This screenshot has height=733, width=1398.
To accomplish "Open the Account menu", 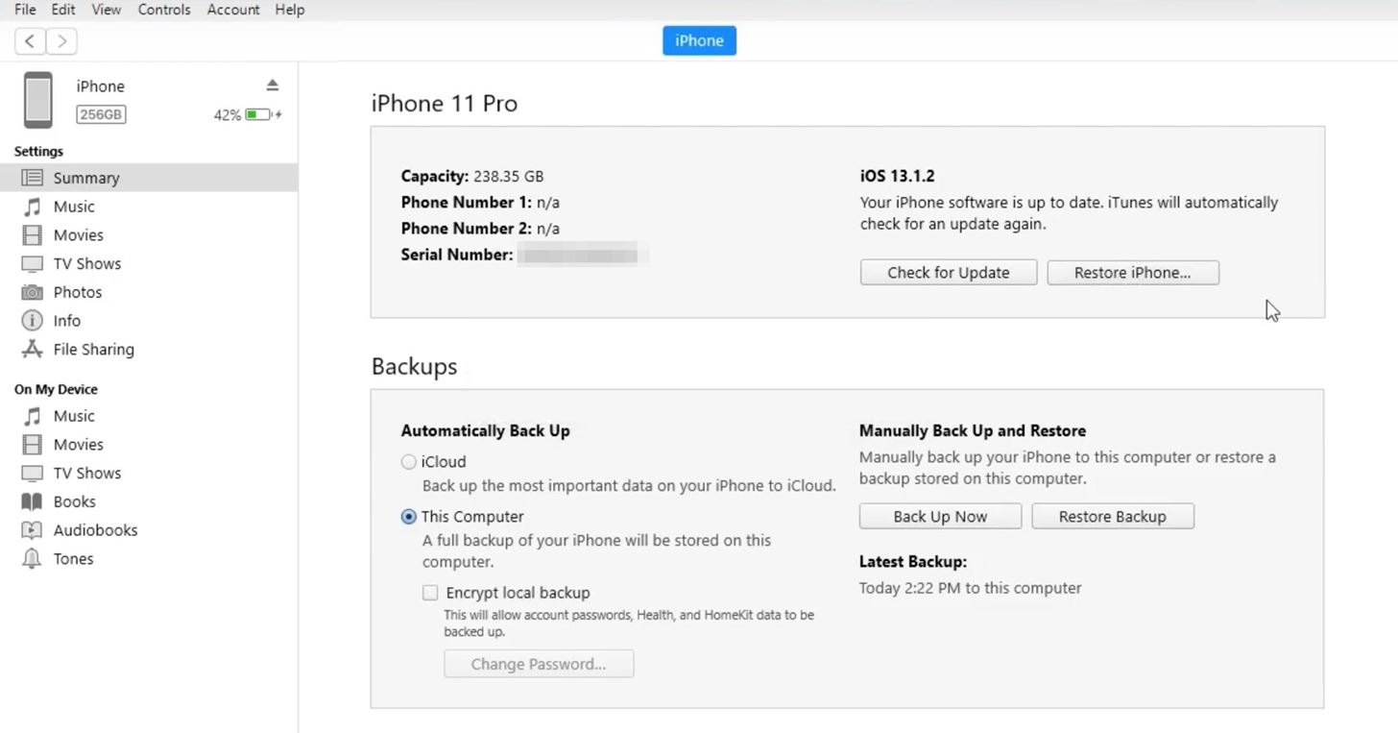I will [x=232, y=10].
